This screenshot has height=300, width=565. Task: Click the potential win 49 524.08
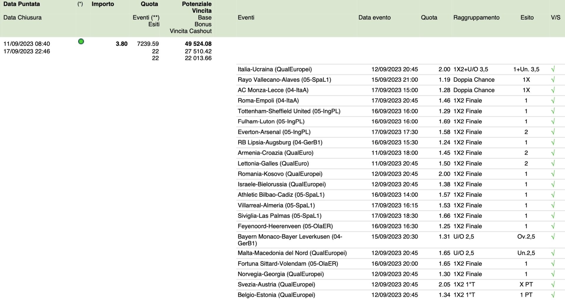coord(198,44)
